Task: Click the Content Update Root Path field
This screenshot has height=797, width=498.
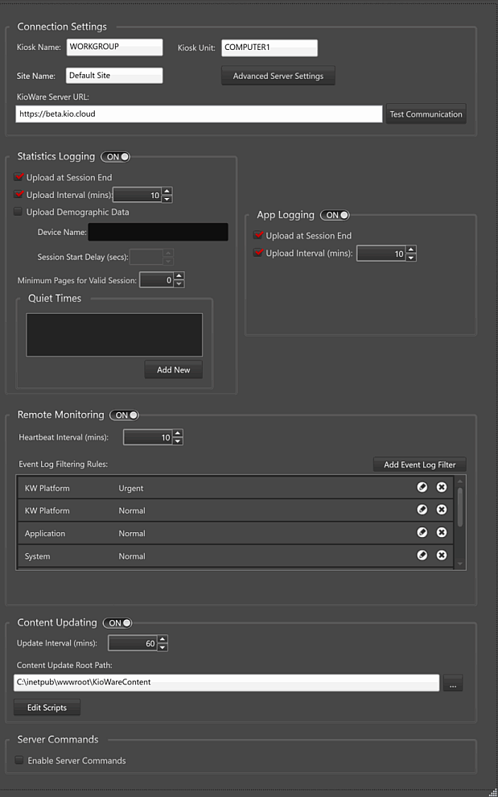Action: [227, 683]
